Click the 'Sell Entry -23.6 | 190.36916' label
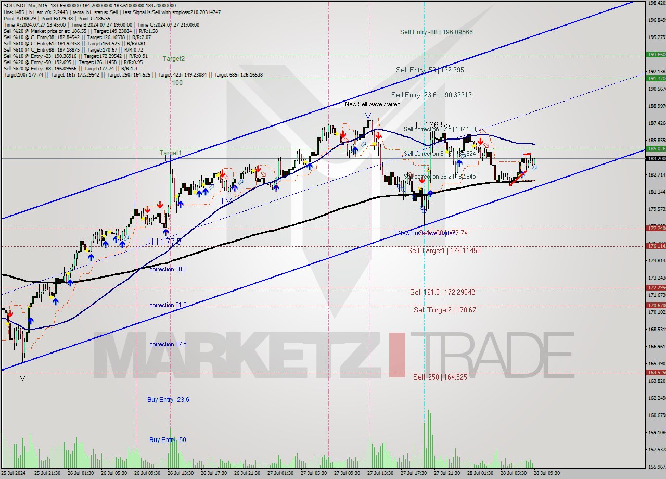 431,95
